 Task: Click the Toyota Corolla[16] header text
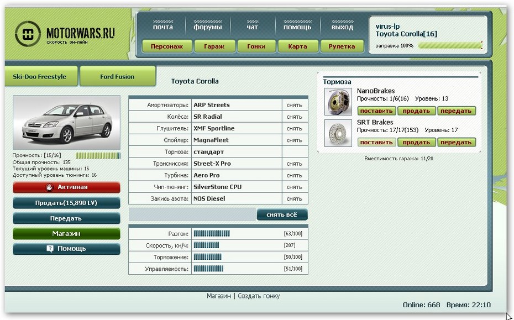406,34
